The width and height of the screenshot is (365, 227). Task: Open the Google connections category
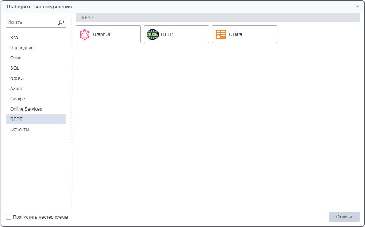[x=17, y=99]
